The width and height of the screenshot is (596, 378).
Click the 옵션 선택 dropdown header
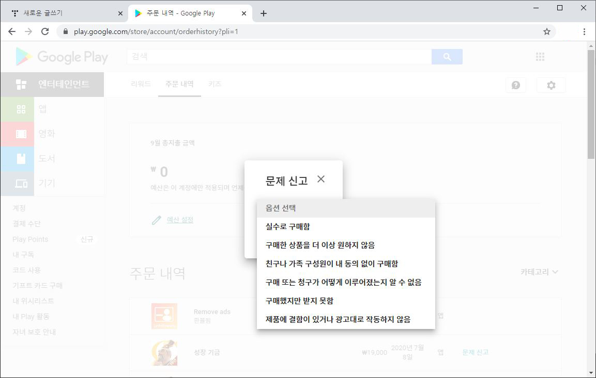[x=346, y=208]
